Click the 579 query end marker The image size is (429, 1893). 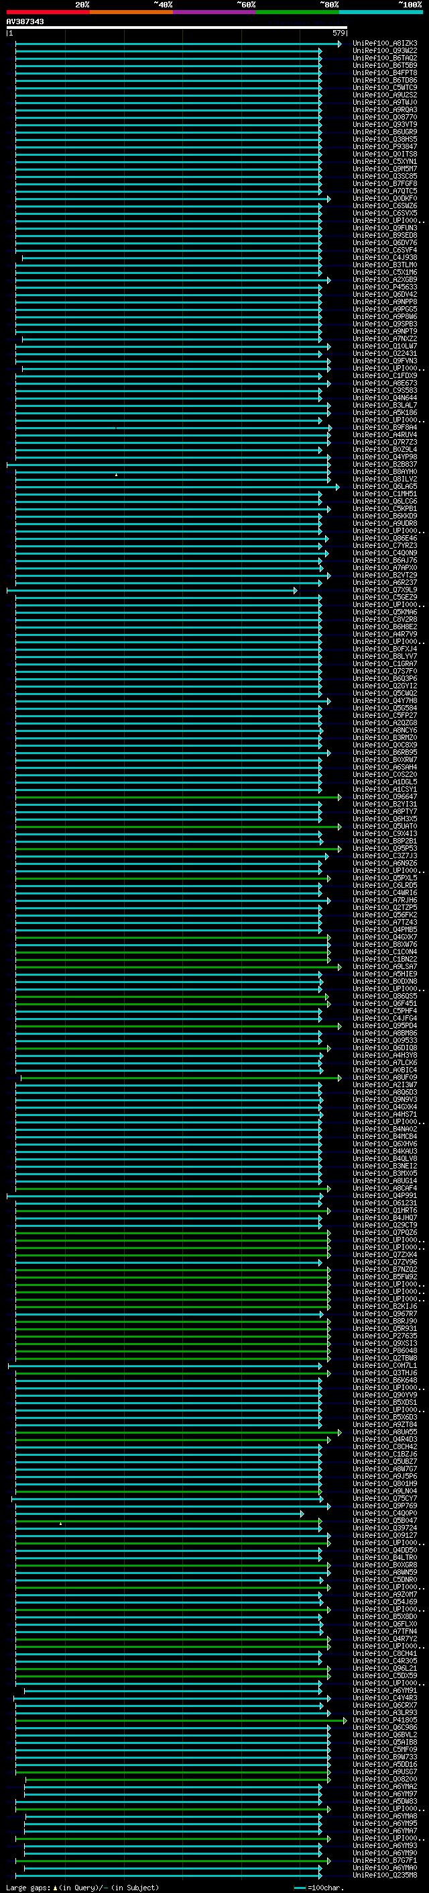pos(339,33)
